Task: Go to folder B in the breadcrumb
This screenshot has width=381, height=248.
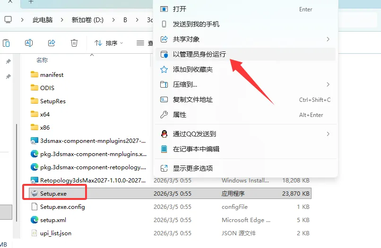Action: (x=125, y=20)
